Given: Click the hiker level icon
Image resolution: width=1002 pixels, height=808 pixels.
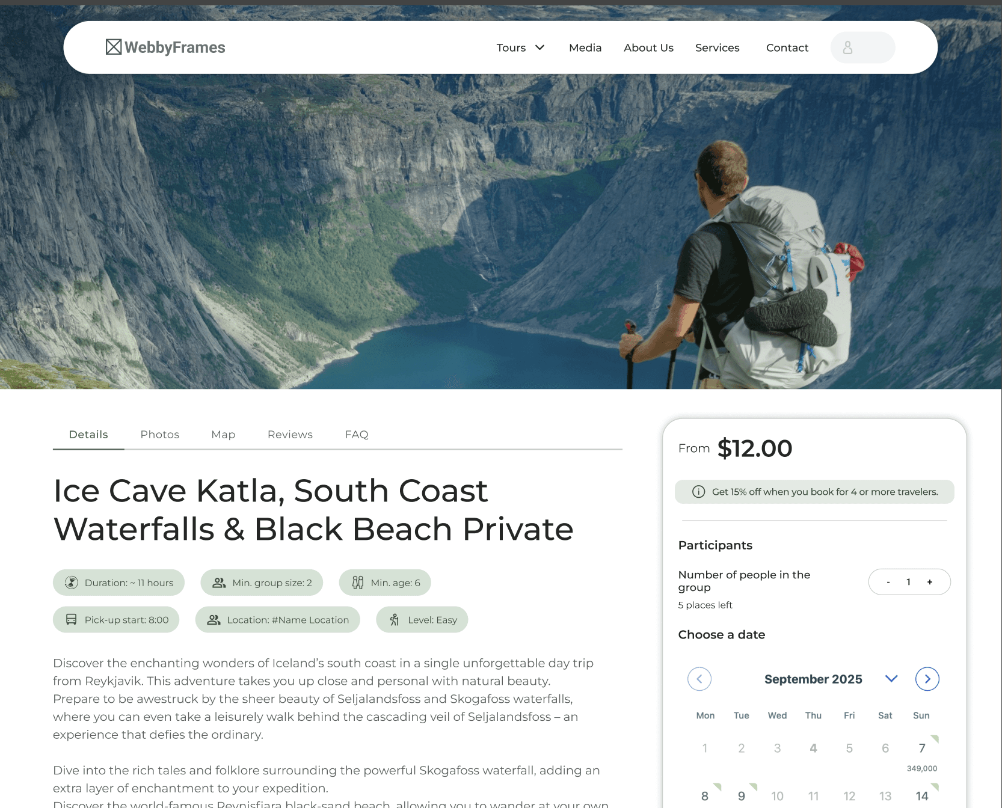Looking at the screenshot, I should click(395, 620).
